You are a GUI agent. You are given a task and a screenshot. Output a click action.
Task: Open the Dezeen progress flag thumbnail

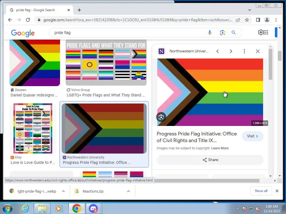(35, 63)
